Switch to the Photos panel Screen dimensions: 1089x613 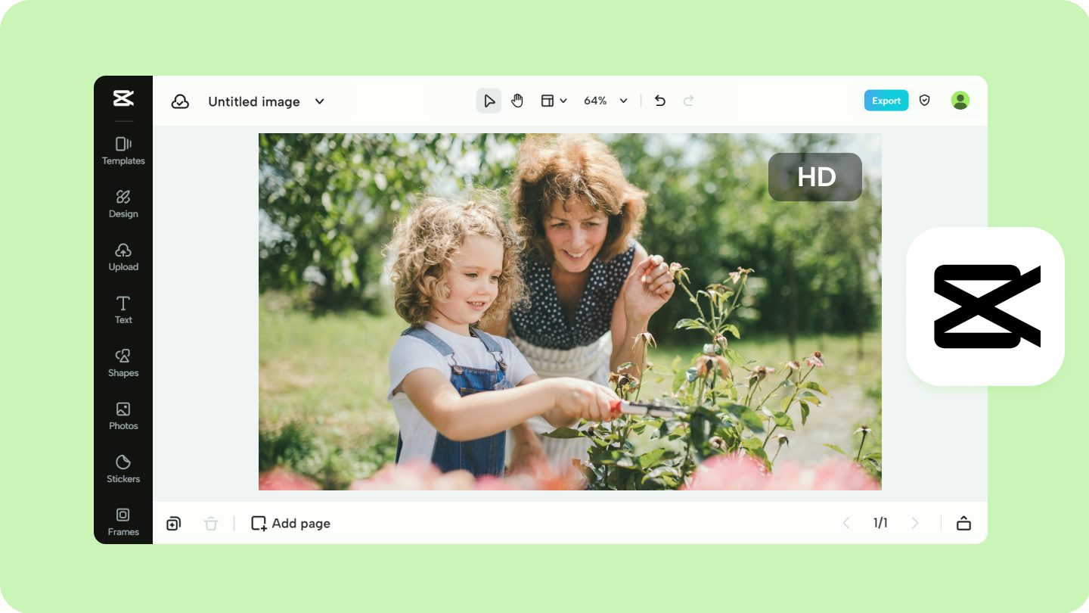123,415
